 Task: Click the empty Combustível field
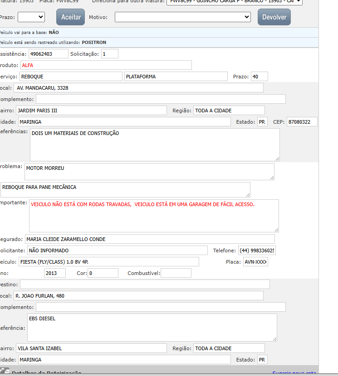pos(176,273)
